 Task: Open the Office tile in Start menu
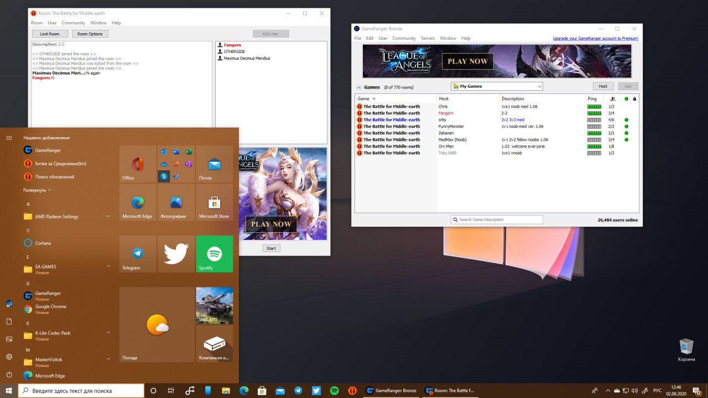tap(138, 164)
